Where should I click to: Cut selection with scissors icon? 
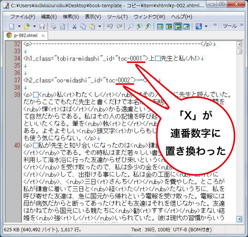(x=74, y=26)
